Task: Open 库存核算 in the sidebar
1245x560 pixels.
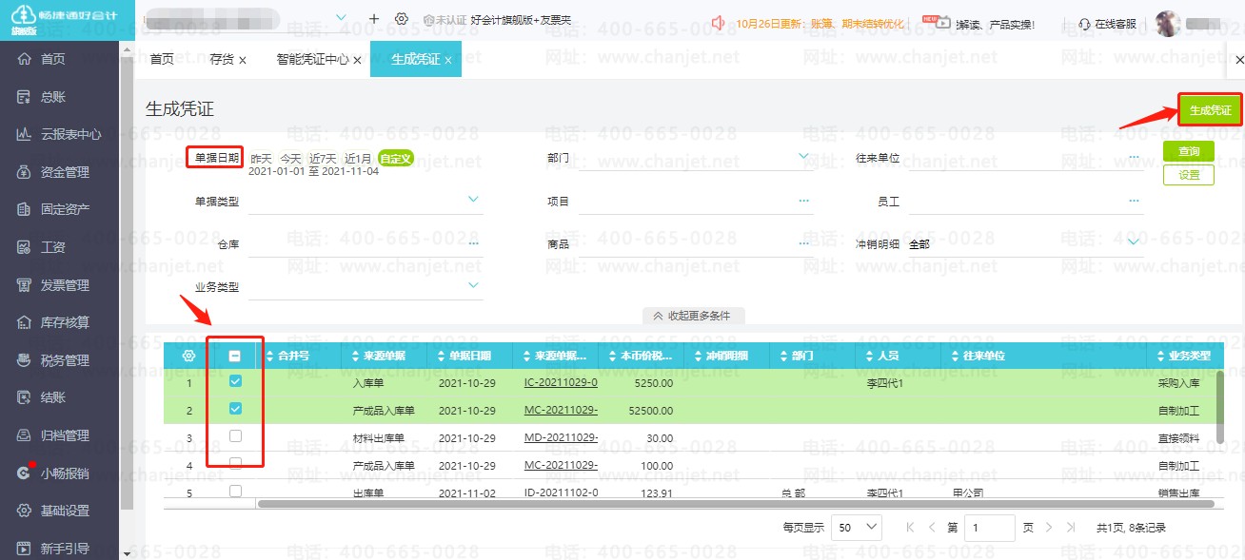Action: pos(64,322)
